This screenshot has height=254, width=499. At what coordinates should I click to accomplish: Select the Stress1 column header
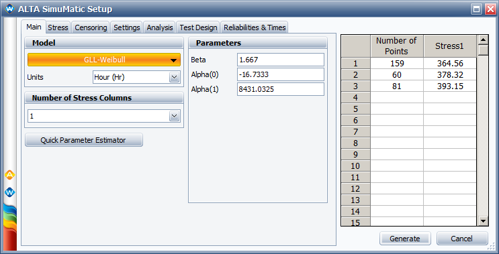(450, 46)
